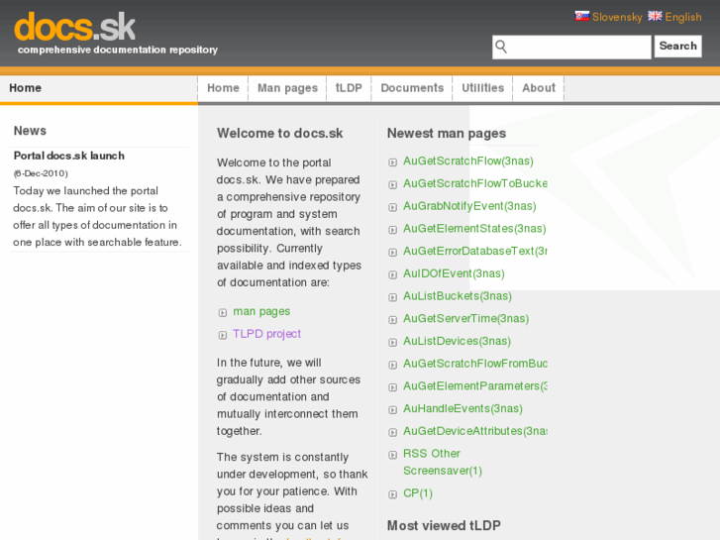Click the docs.sk logo
The height and width of the screenshot is (540, 720).
[75, 27]
